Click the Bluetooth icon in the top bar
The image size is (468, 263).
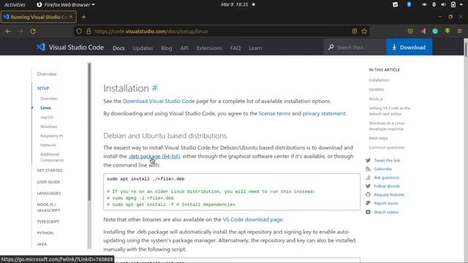coord(409,4)
